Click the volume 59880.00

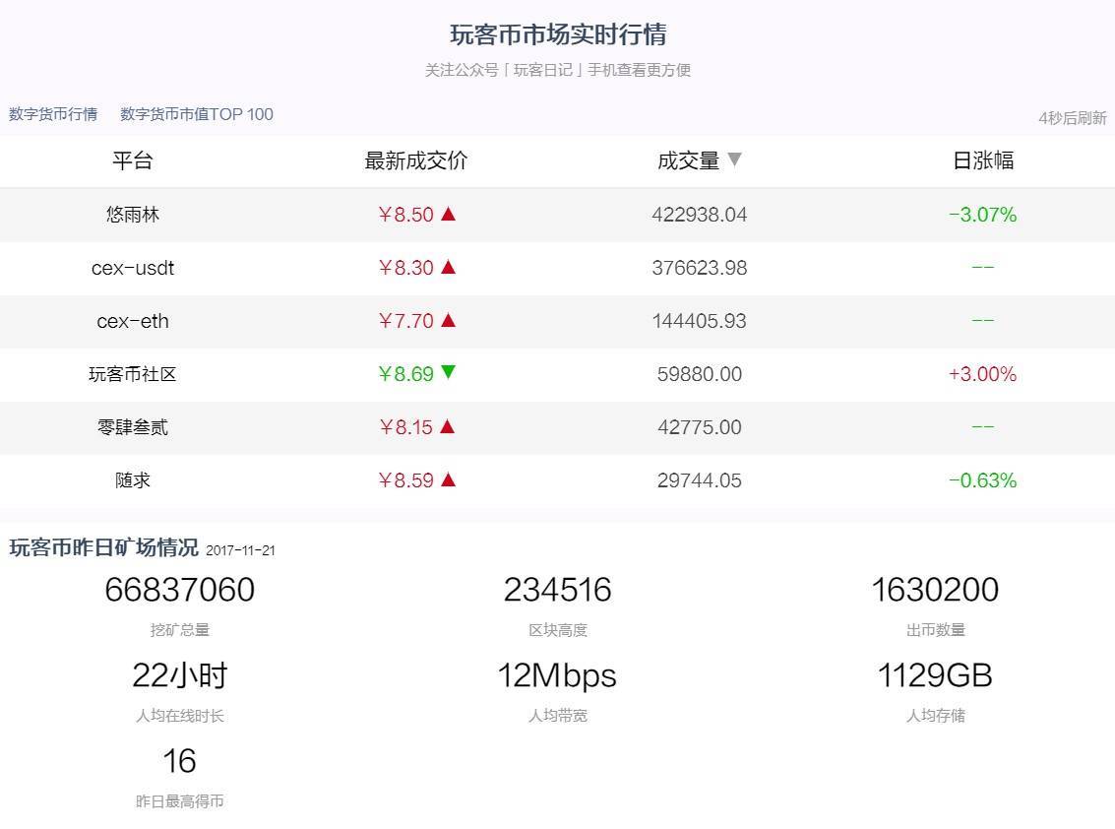coord(700,374)
